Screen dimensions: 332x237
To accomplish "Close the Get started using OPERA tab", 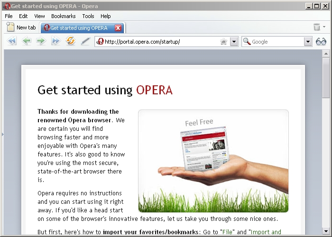I will click(x=118, y=27).
